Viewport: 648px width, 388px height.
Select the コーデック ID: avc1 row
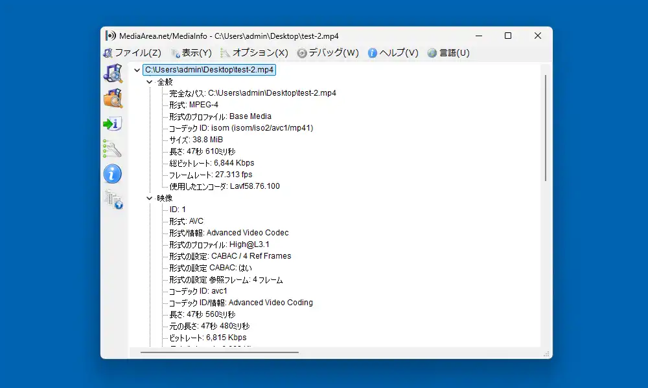[x=198, y=291]
